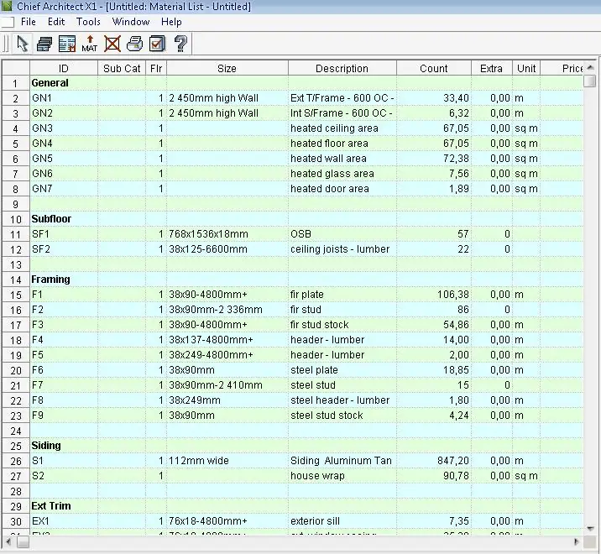Click the spreadsheet table toolbar icon
Image resolution: width=601 pixels, height=554 pixels.
click(67, 44)
